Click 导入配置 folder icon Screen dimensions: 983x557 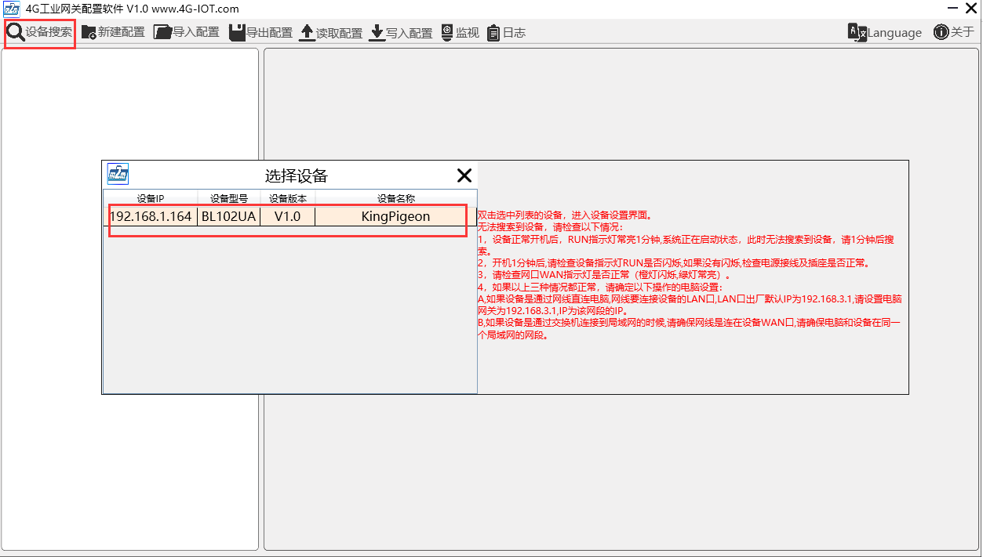point(162,32)
